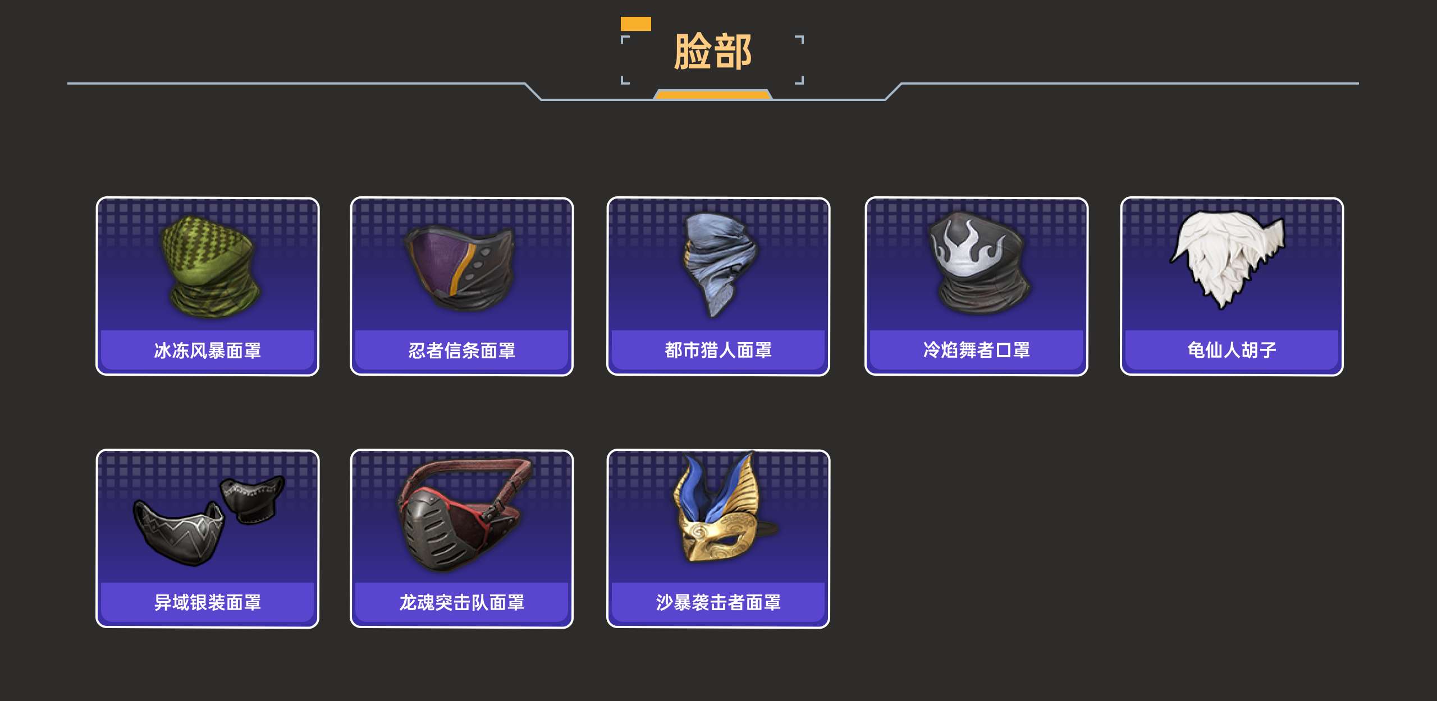
Task: Select the 冷焰舞者口罩 text label
Action: pos(977,350)
